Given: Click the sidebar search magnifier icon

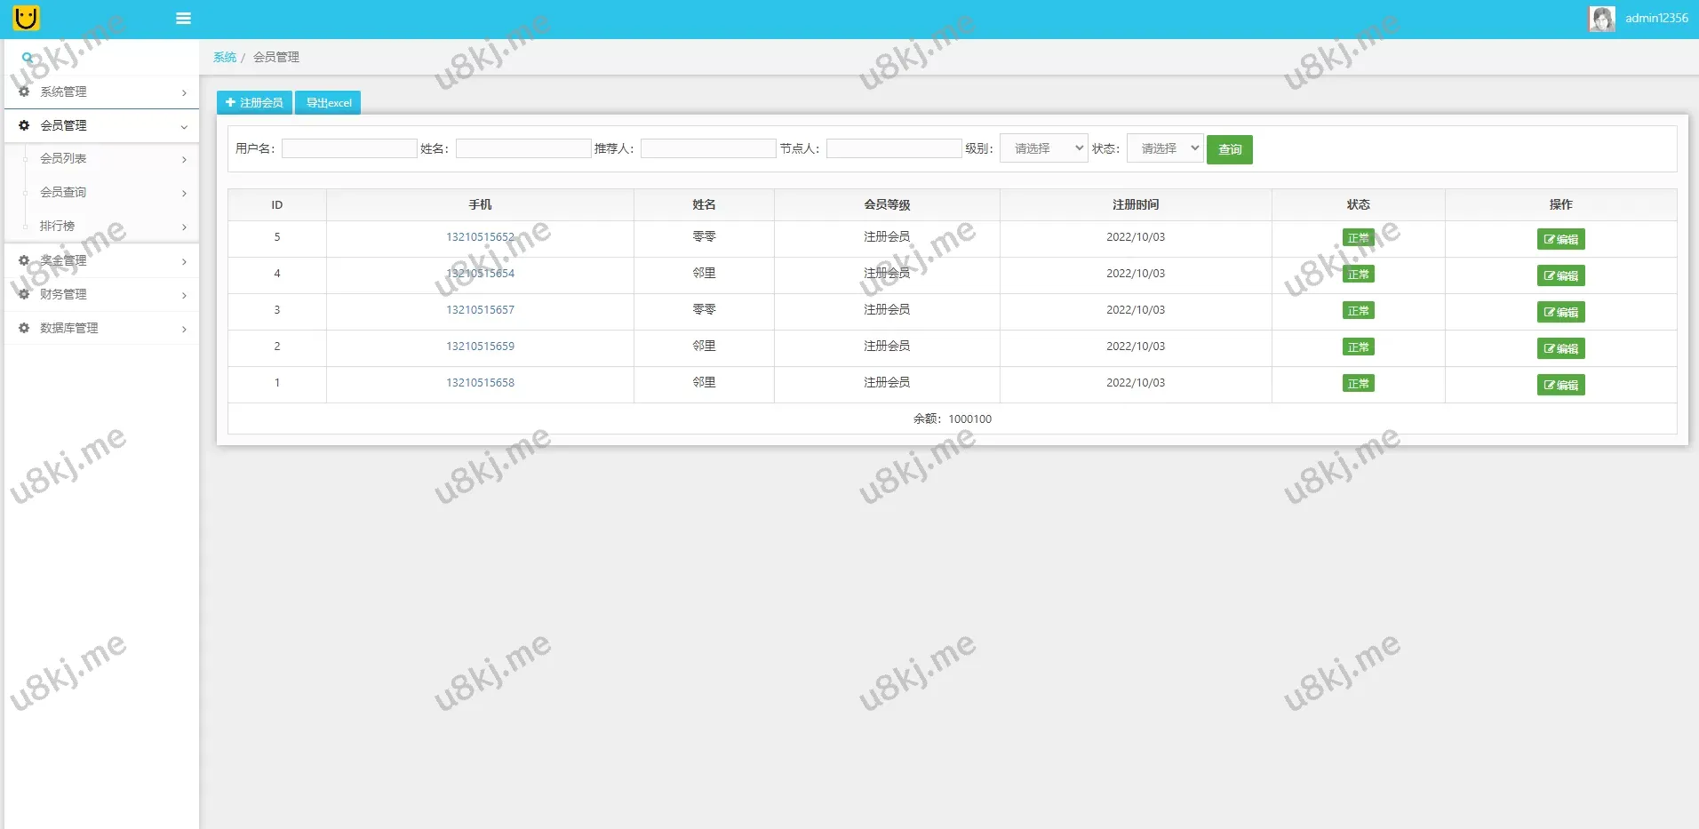Looking at the screenshot, I should 28,58.
